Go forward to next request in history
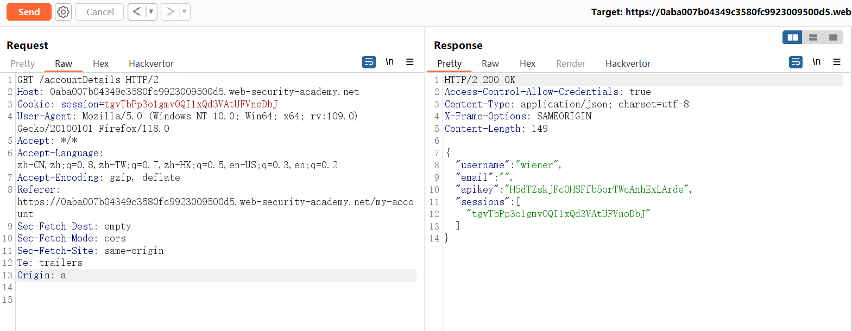852x331 pixels. point(170,12)
